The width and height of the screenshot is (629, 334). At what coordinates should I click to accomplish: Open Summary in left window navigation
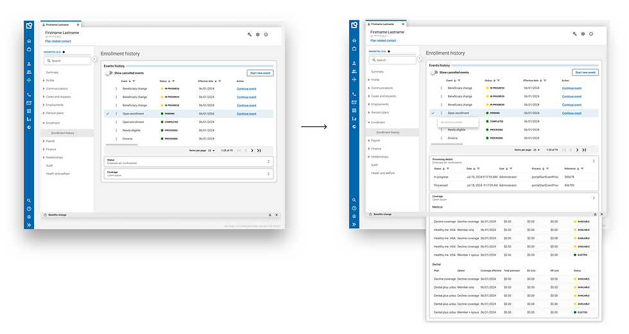(52, 72)
